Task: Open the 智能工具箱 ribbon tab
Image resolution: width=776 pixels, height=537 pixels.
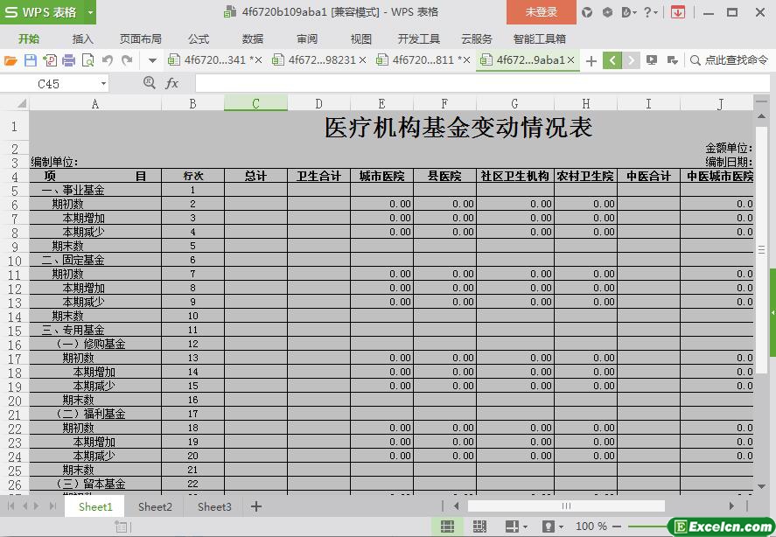Action: tap(540, 38)
